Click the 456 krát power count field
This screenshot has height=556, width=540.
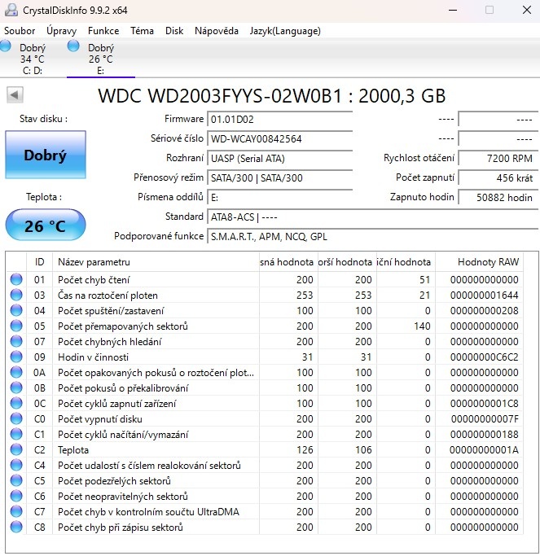coord(498,177)
